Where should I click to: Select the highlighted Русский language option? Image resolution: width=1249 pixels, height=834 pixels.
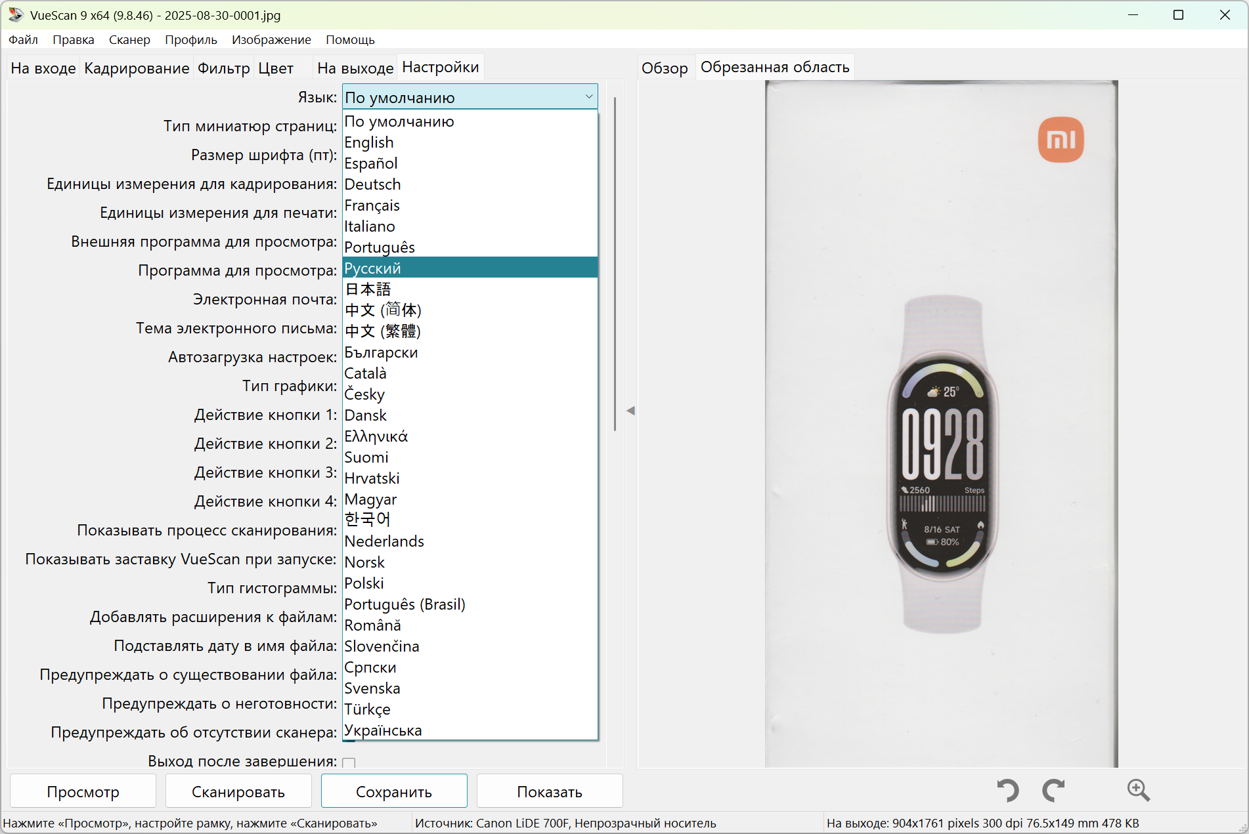tap(470, 268)
